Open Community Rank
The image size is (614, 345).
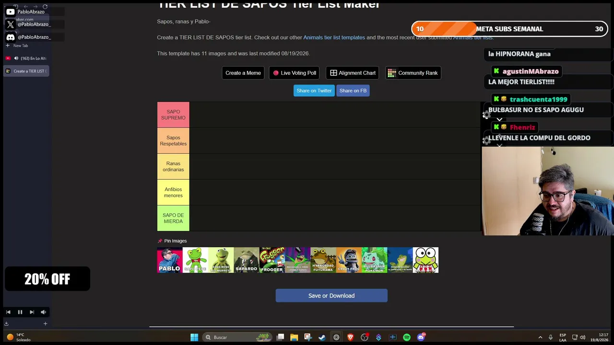pos(413,73)
